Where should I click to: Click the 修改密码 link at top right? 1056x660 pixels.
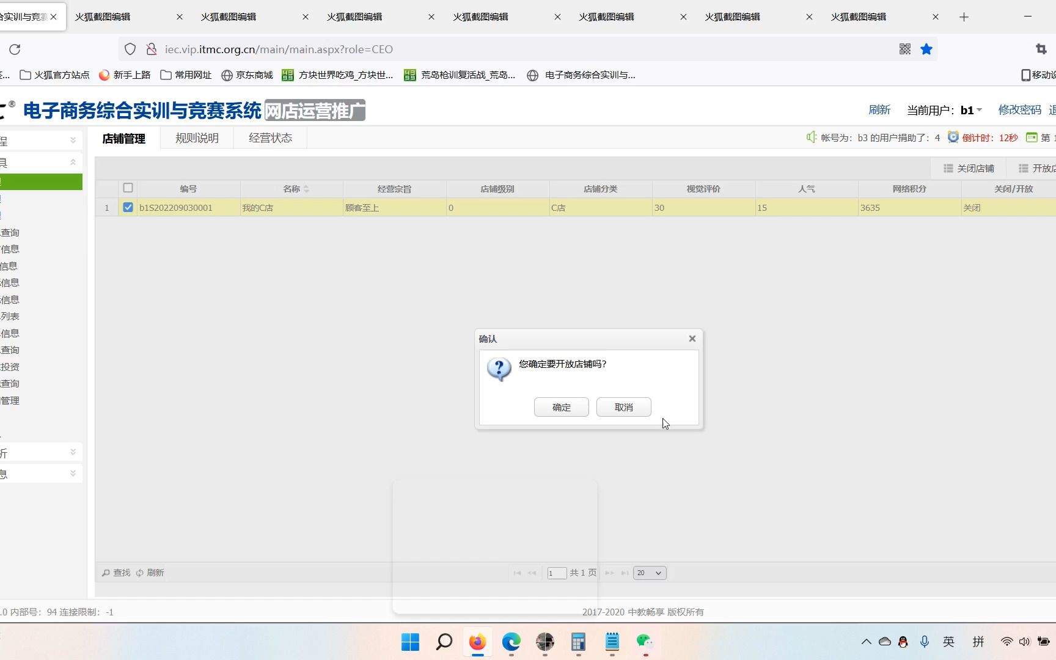tap(1019, 109)
